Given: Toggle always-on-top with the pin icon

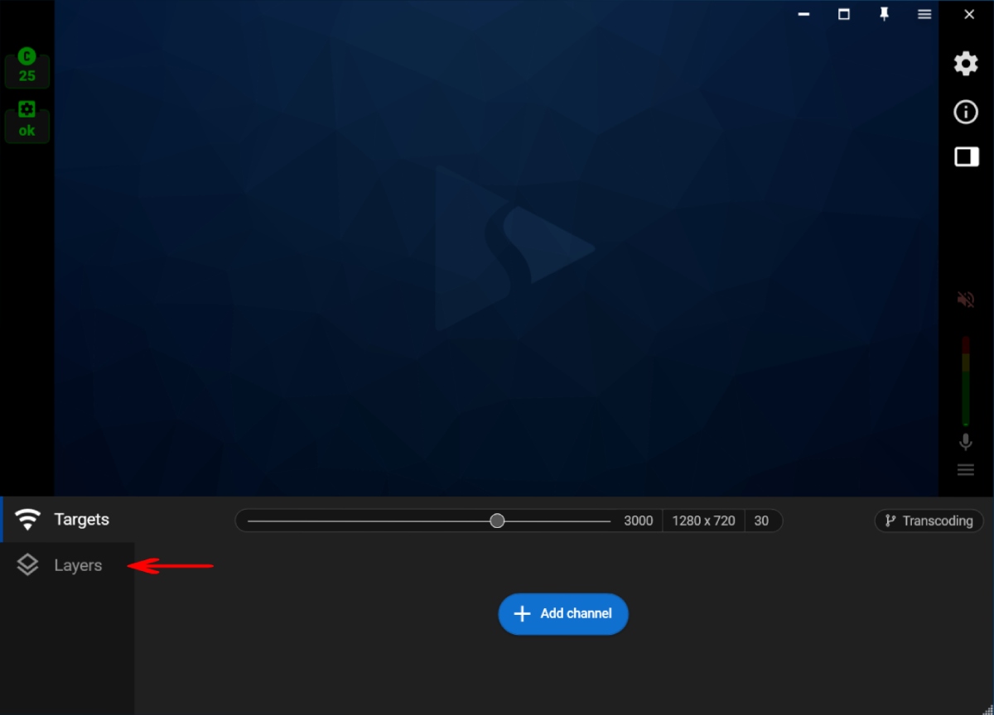Looking at the screenshot, I should coord(884,14).
